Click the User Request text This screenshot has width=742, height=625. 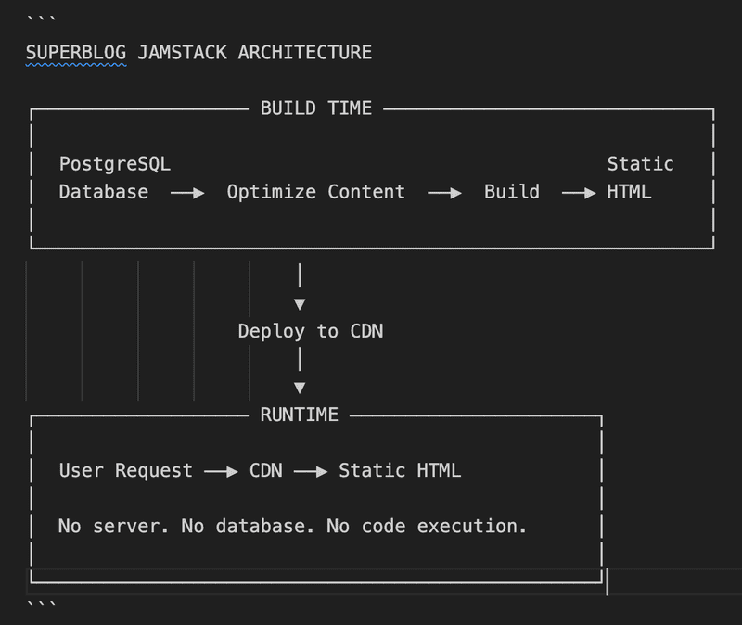(126, 470)
